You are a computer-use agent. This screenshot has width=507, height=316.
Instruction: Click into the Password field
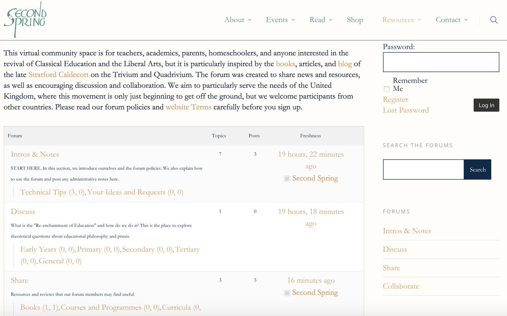[441, 62]
